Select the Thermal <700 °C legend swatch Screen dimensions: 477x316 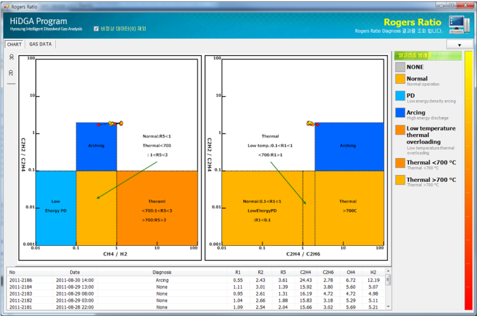click(x=400, y=163)
